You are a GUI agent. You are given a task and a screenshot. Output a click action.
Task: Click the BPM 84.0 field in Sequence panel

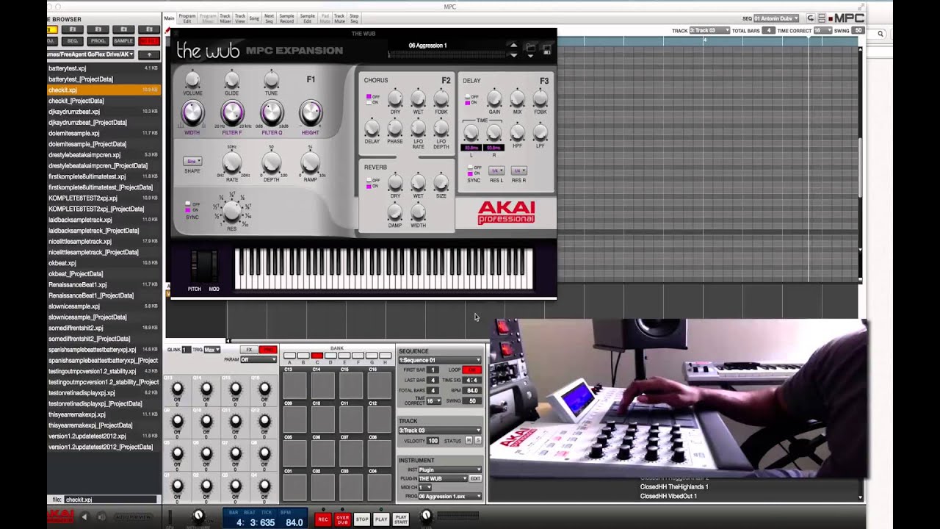[472, 391]
